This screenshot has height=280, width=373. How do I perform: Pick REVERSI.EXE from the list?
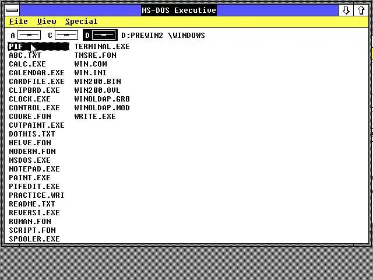34,213
